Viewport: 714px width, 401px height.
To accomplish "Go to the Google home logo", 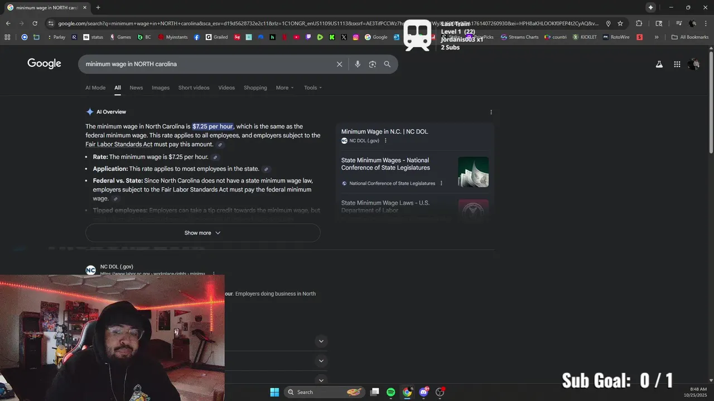I will (44, 63).
